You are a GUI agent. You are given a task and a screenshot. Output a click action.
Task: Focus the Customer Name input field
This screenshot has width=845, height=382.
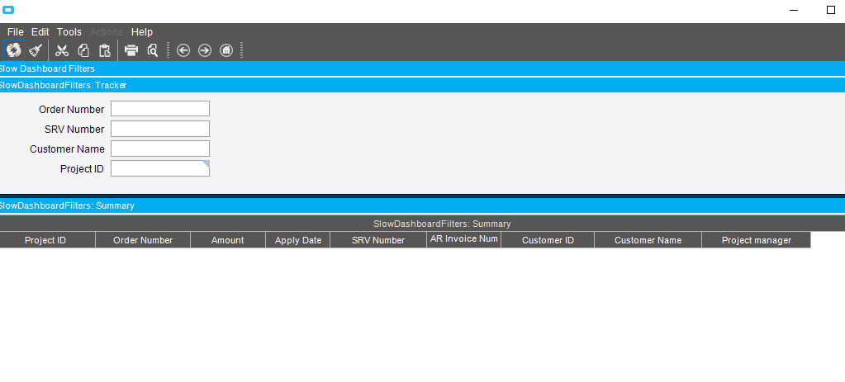[160, 149]
